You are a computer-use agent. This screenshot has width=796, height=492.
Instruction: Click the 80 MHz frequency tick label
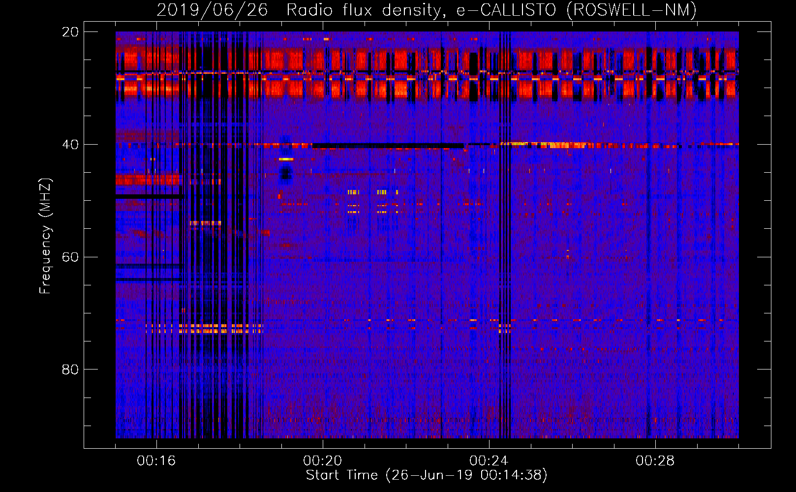click(70, 369)
